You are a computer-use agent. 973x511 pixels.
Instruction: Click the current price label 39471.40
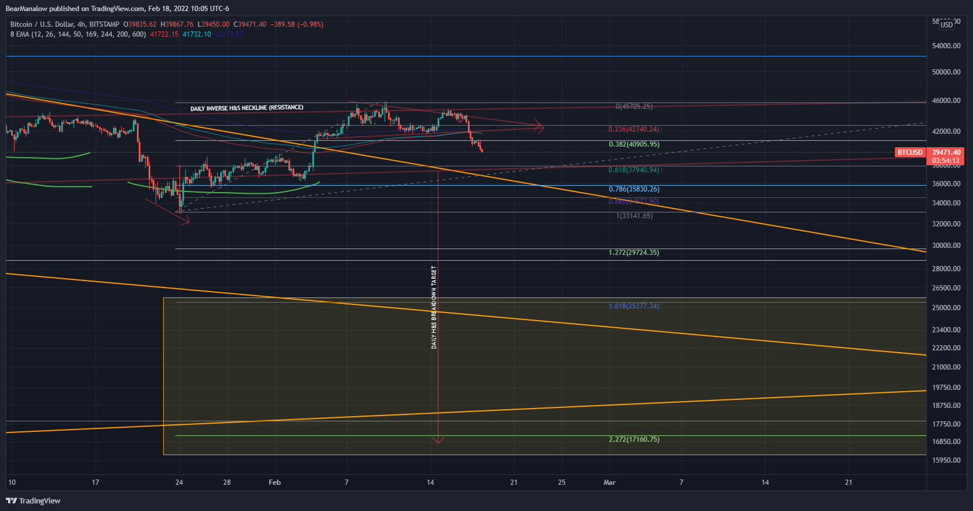pos(946,152)
